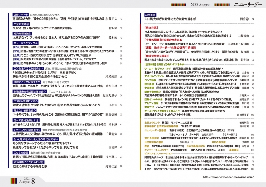Click the どうなる金融ビジネス header
The height and width of the screenshot is (187, 266).
pyautogui.click(x=25, y=100)
